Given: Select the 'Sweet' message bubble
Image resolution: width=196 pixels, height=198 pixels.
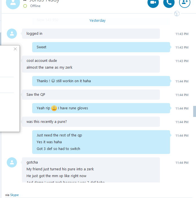Looking at the screenshot, I should [x=101, y=47].
